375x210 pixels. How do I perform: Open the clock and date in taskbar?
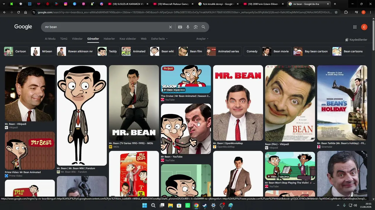[366, 205]
